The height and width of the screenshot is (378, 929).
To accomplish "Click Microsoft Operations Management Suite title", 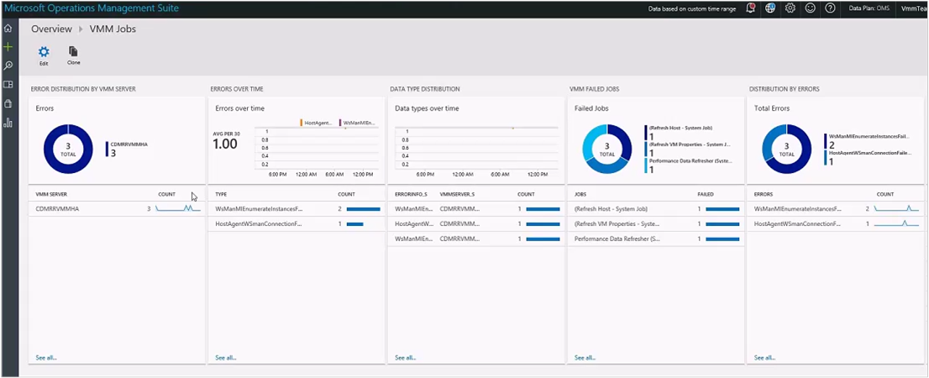I will click(92, 8).
